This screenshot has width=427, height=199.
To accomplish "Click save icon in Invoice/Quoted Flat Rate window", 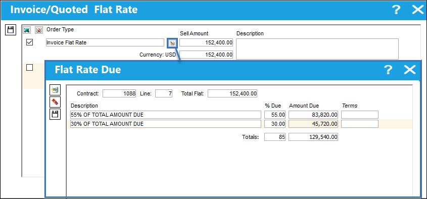I will (11, 30).
